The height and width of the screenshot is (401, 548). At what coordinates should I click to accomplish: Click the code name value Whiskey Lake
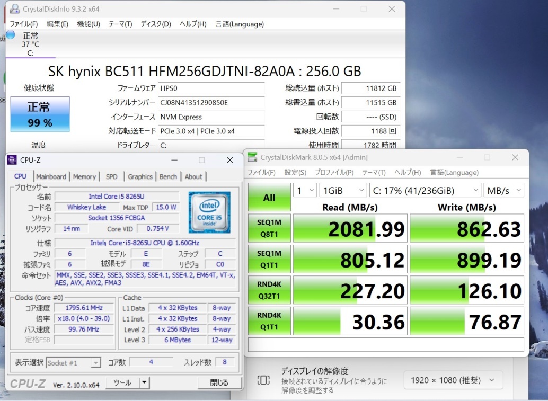click(87, 208)
